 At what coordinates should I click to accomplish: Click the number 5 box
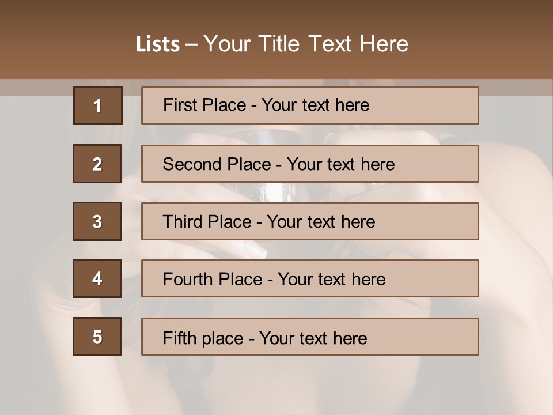click(x=97, y=336)
